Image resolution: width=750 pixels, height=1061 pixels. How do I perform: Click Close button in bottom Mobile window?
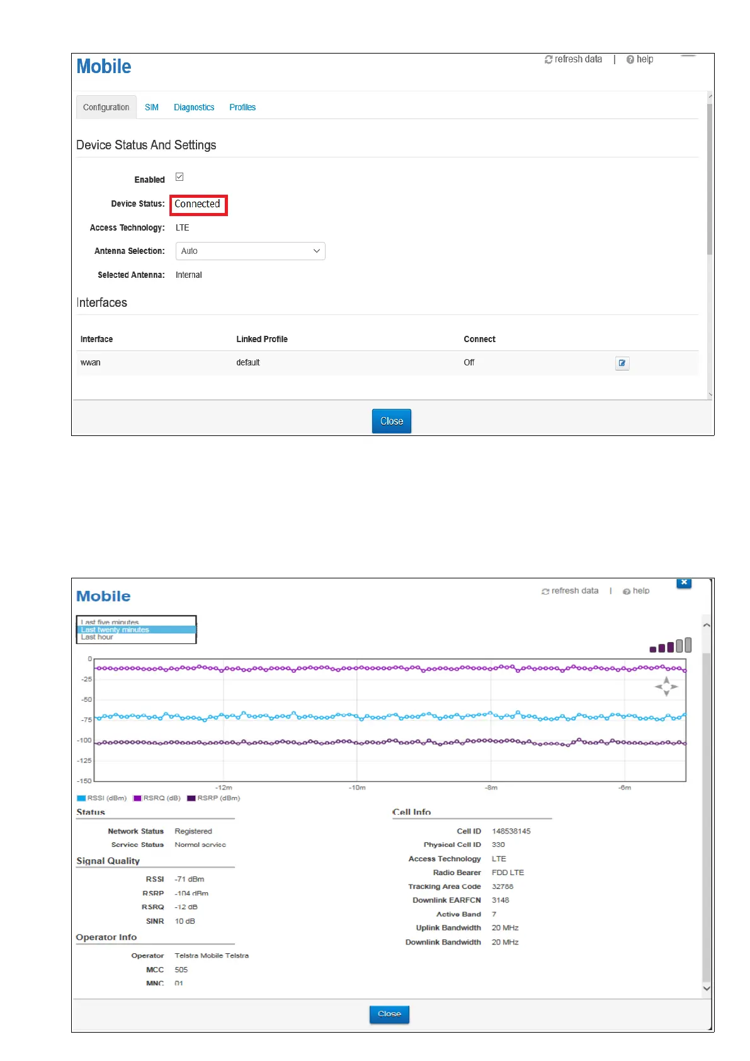tap(389, 1014)
